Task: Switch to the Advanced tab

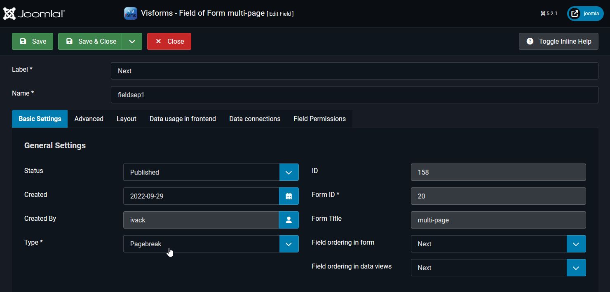Action: click(89, 119)
